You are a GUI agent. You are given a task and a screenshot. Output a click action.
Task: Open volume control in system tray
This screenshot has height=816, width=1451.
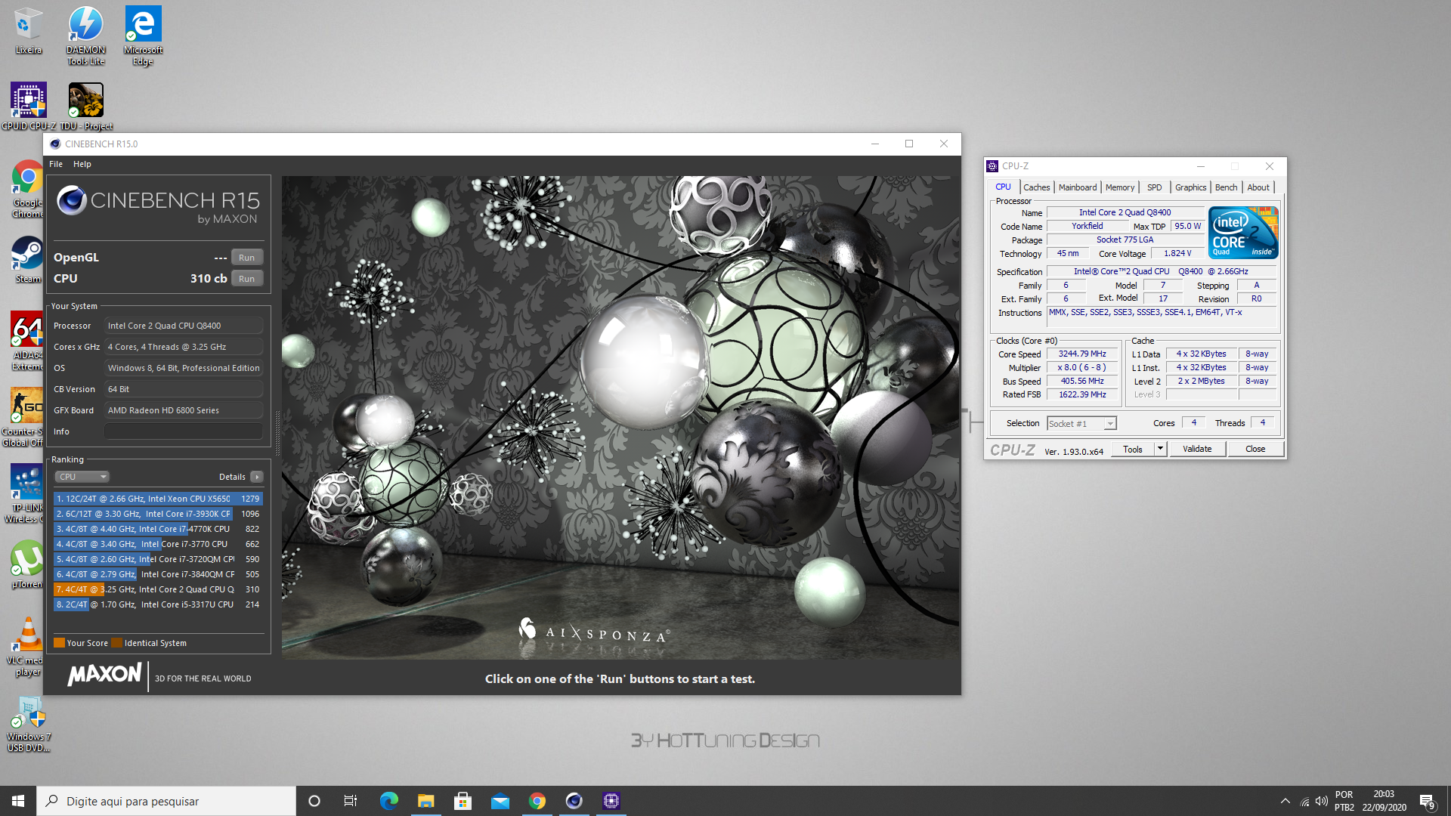click(1322, 801)
